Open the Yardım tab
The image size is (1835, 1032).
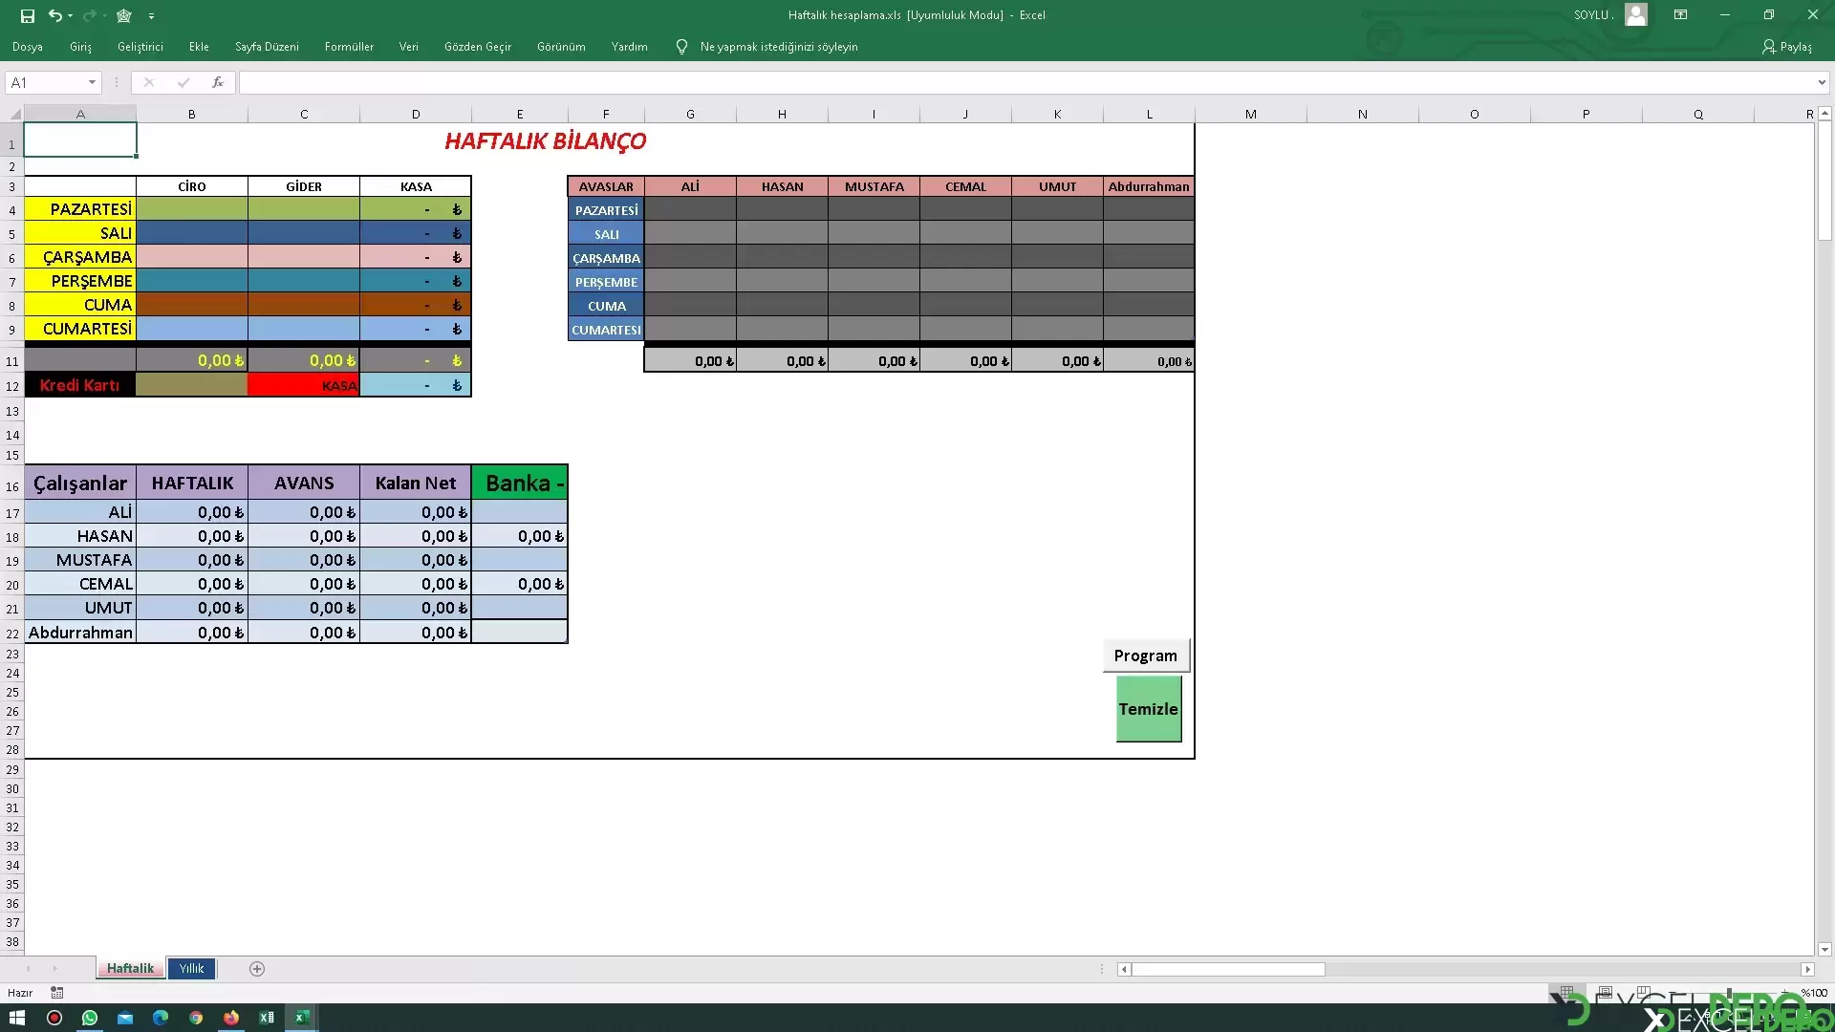pyautogui.click(x=630, y=47)
